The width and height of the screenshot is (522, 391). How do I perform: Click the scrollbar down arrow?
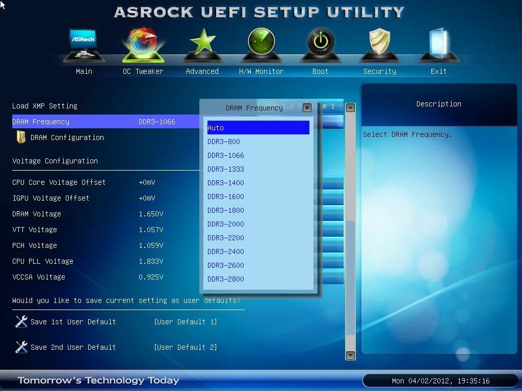350,355
